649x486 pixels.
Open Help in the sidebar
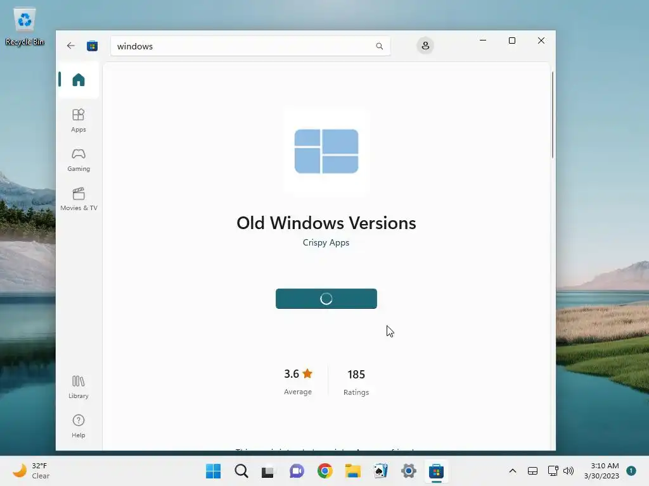[x=78, y=426]
